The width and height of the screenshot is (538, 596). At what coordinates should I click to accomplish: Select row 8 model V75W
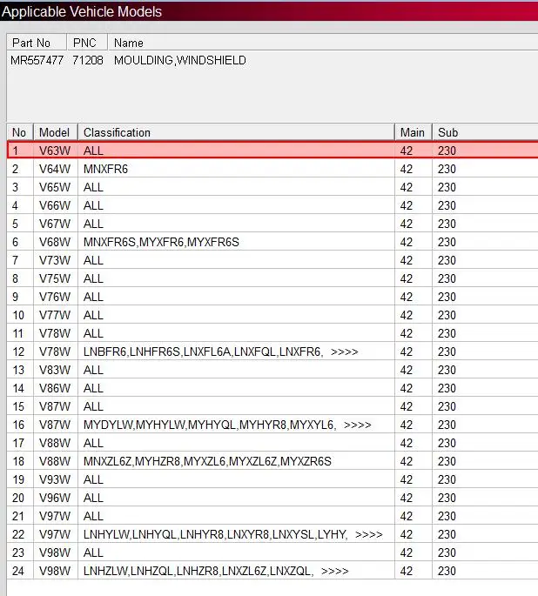55,278
